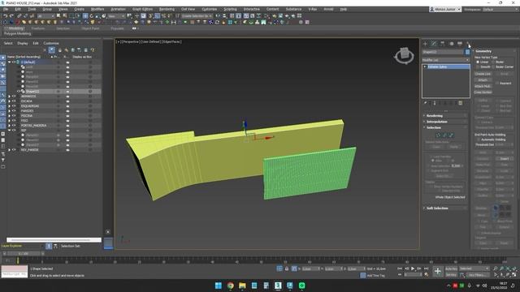520x292 pixels.
Task: Enable the Reorient checkbox
Action: [497, 83]
